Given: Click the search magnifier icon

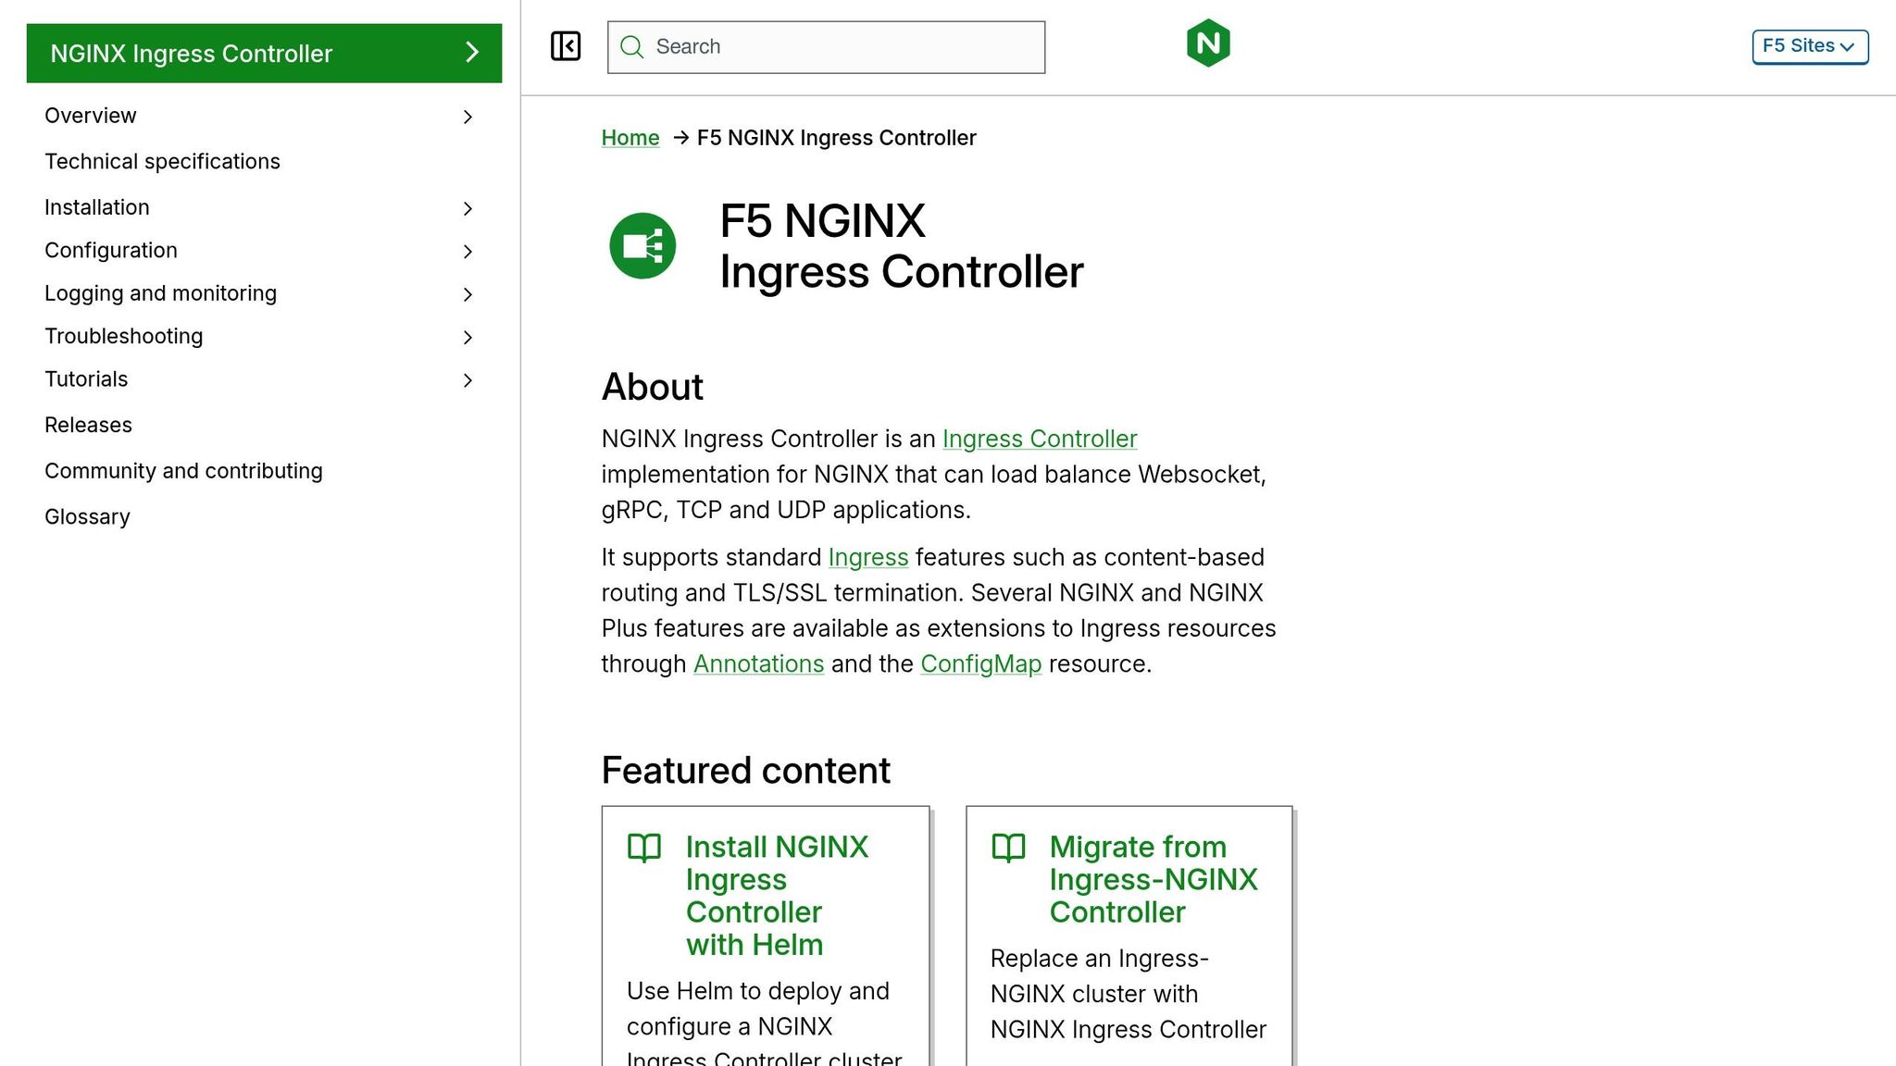Looking at the screenshot, I should (631, 46).
